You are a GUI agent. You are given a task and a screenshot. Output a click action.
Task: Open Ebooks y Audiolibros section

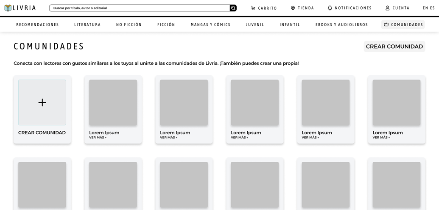(x=341, y=25)
